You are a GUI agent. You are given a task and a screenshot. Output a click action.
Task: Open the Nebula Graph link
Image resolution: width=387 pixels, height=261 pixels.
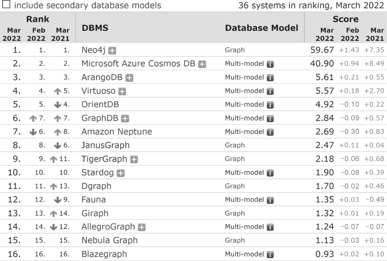click(109, 240)
